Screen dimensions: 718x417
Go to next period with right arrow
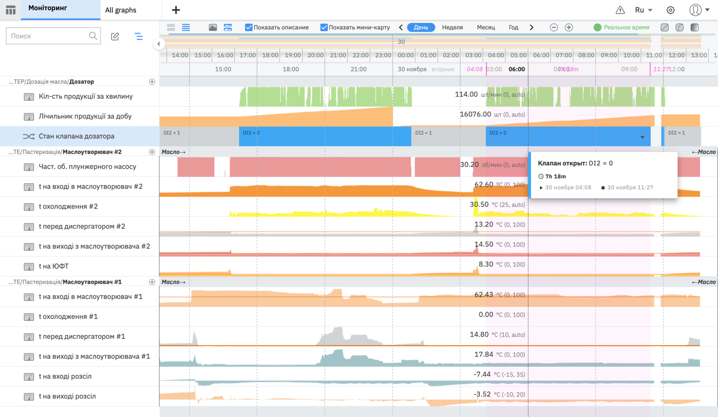pyautogui.click(x=531, y=27)
